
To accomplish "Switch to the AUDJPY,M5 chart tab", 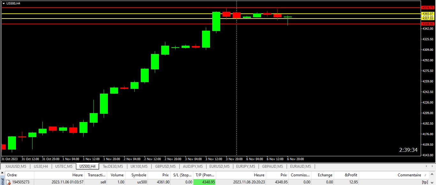I will (193, 166).
